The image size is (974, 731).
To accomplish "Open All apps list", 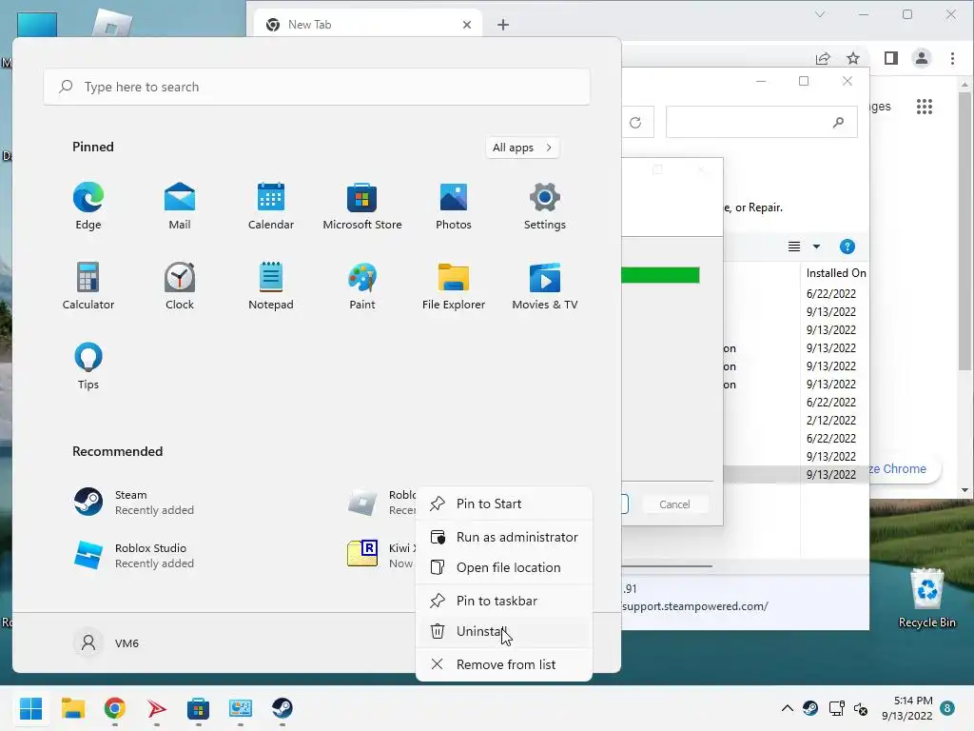I will [522, 148].
